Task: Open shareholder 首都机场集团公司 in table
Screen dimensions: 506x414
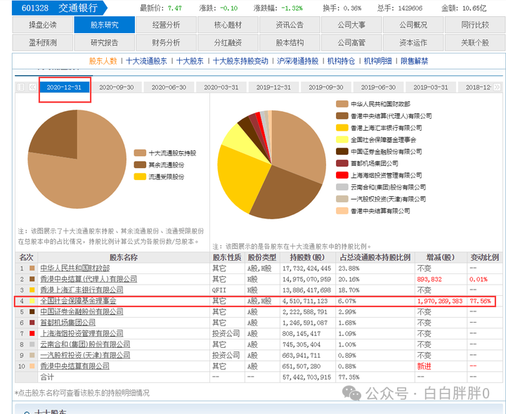Action: click(x=67, y=323)
